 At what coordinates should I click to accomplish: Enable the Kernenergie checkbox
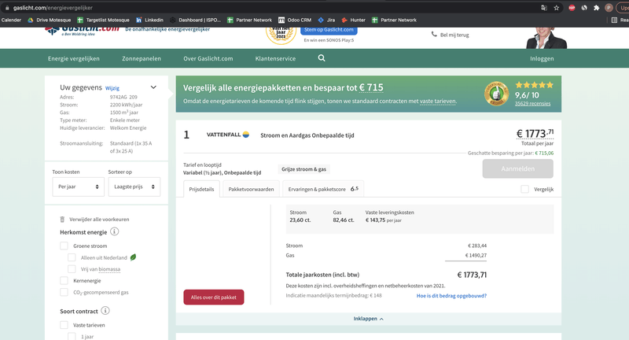pos(64,280)
